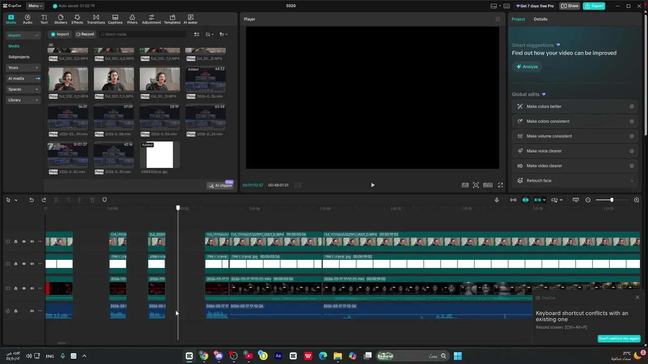The height and width of the screenshot is (364, 648).
Task: Open the Adjustment panel
Action: point(151,19)
